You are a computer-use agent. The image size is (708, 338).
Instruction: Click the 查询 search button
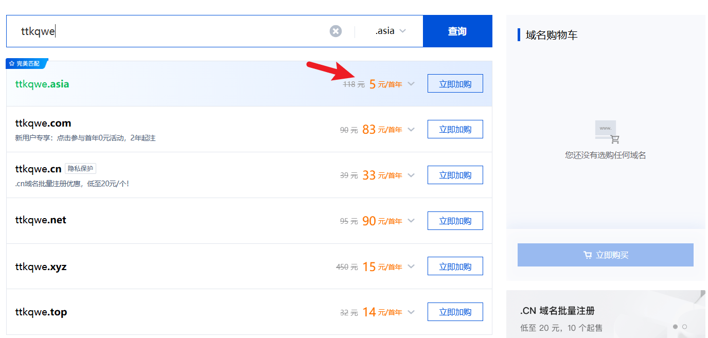tap(457, 31)
